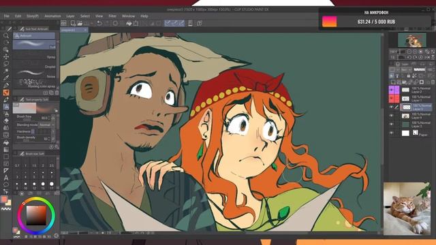Screen dimensions: 436x245
Task: Open the File menu
Action: 6,16
